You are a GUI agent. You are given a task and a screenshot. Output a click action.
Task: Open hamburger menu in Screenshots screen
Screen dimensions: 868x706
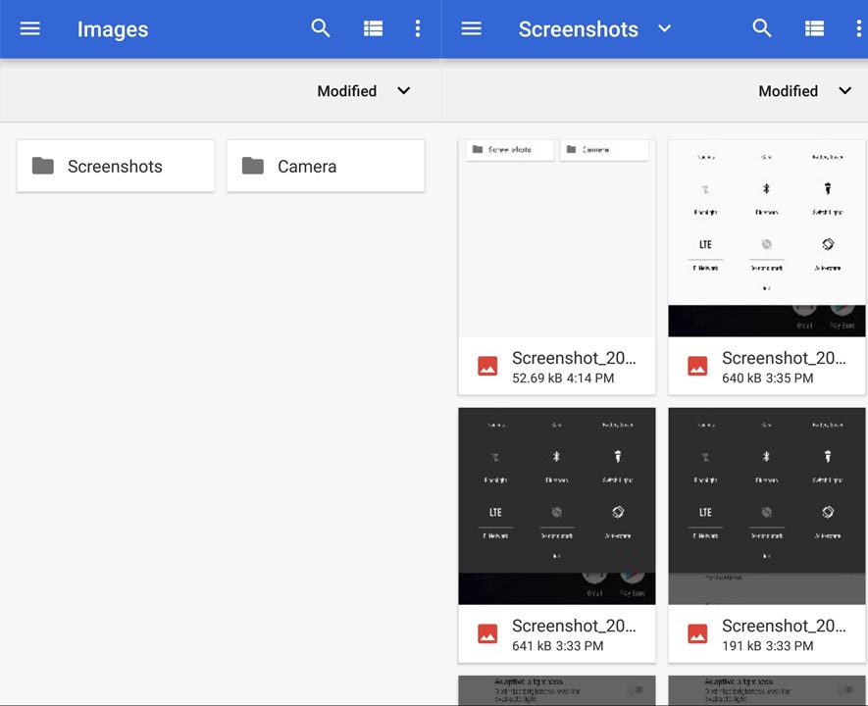click(471, 28)
